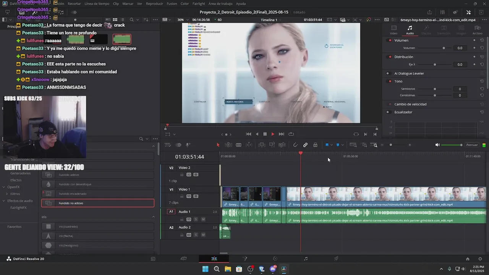Screen dimensions: 489x275
Task: Add a blue marker on timeline
Action: [338, 145]
